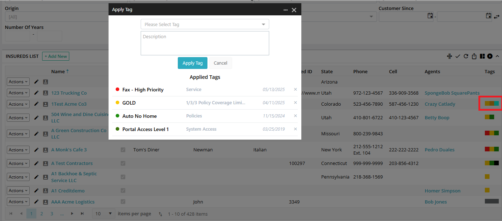Open the A Monk's Cafe 3 link
Screen dimensions: 502x221
tap(69, 150)
